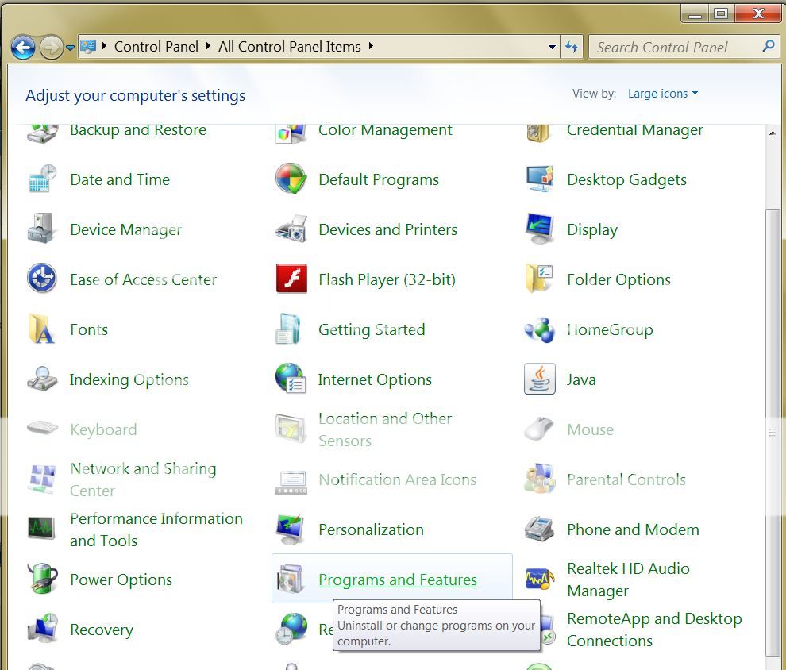786x670 pixels.
Task: Click the Performance Information graph icon
Action: [41, 528]
